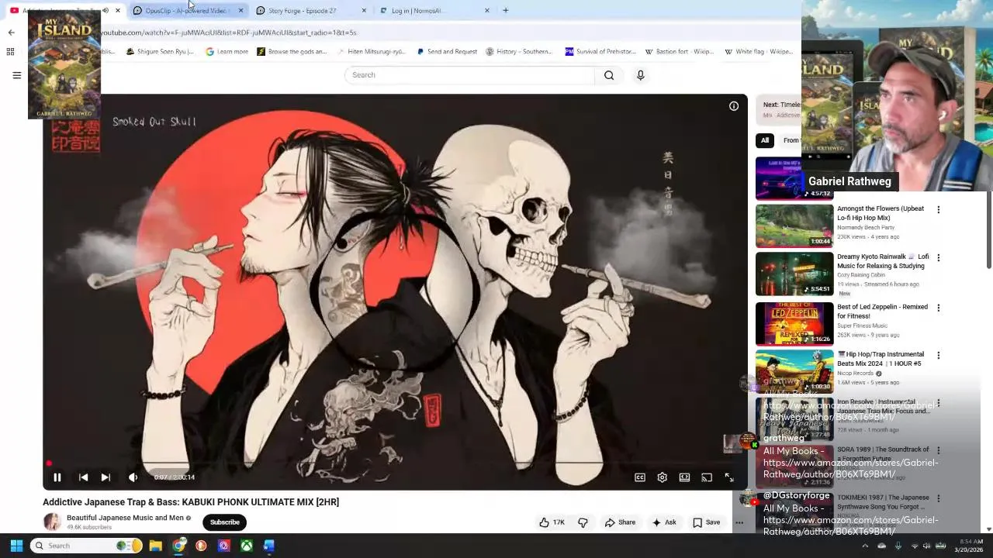Screen dimensions: 993x558
Task: Click the Windows taskbar search box
Action: [87, 546]
